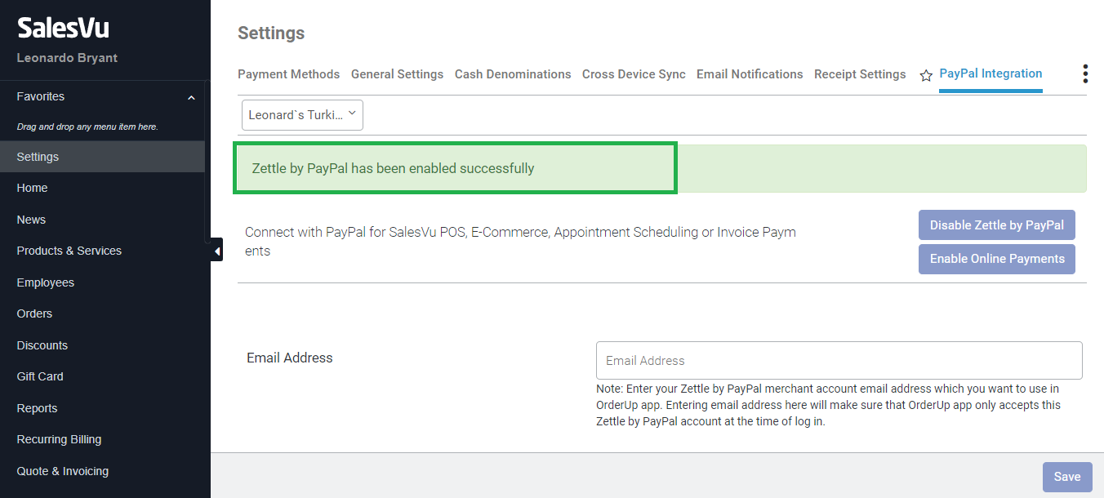Collapse the Favorites section chevron
The height and width of the screenshot is (498, 1104).
(x=191, y=97)
